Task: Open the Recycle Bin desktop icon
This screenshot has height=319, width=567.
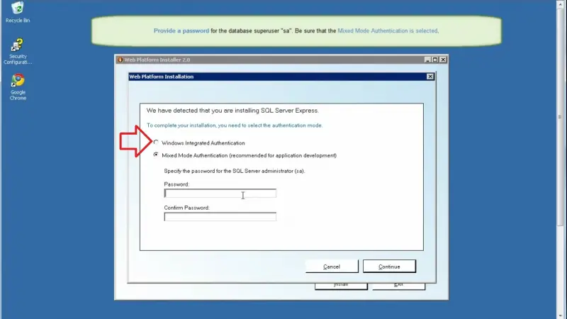Action: pos(17,11)
